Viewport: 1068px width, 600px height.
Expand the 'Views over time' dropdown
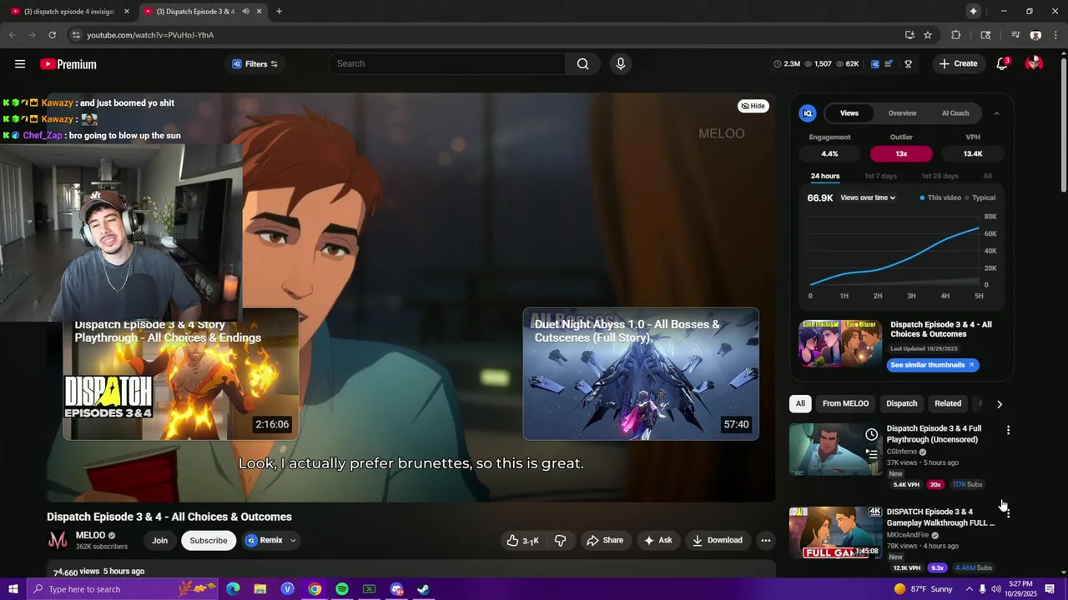coord(868,198)
